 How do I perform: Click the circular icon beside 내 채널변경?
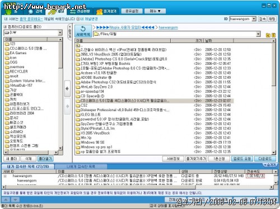tap(78, 19)
